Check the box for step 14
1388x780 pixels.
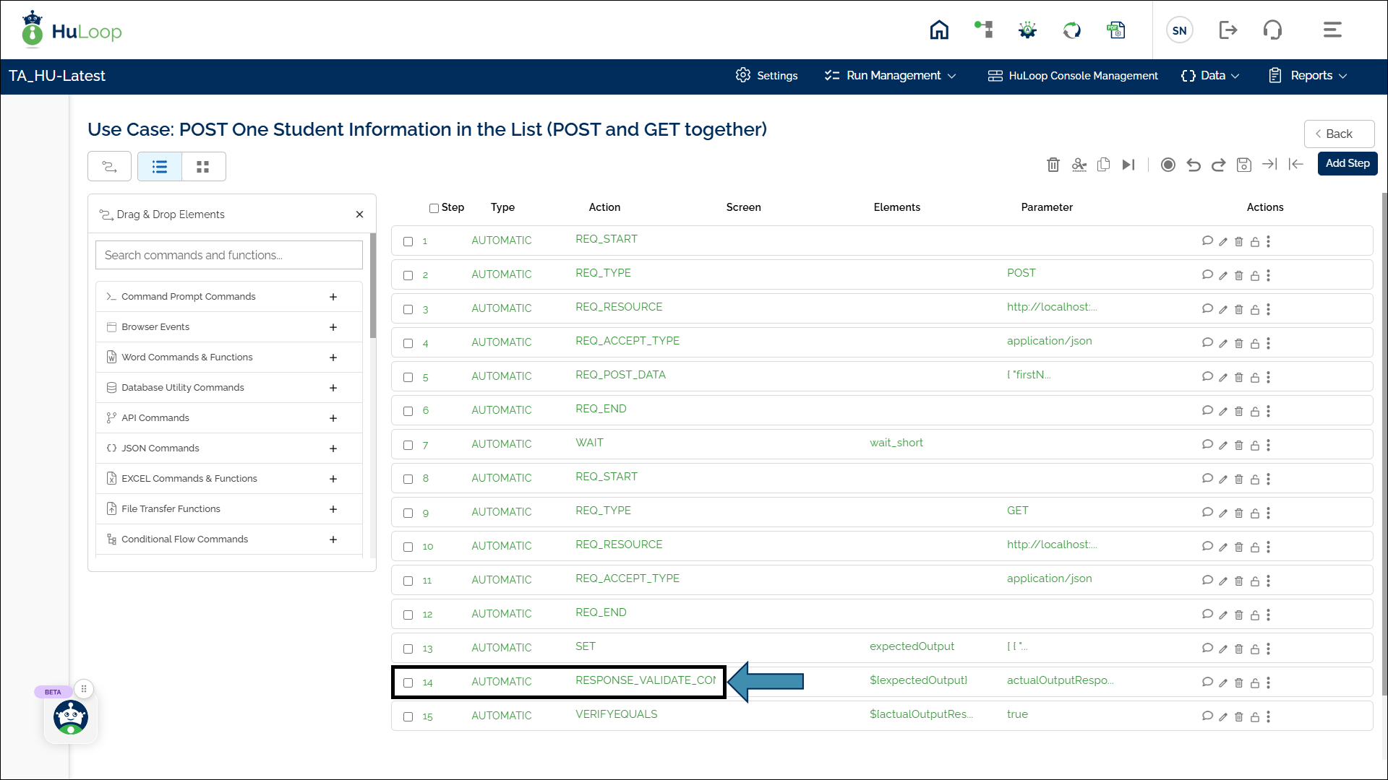point(408,683)
